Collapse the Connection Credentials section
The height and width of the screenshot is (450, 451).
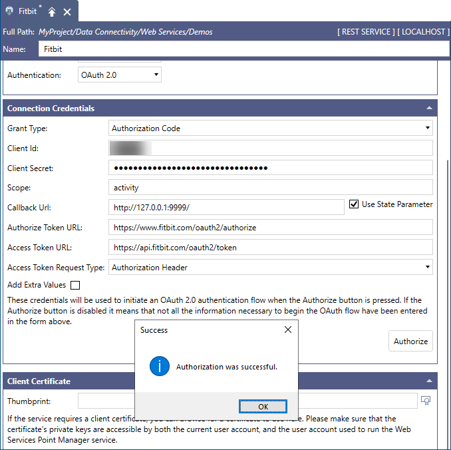click(x=429, y=108)
